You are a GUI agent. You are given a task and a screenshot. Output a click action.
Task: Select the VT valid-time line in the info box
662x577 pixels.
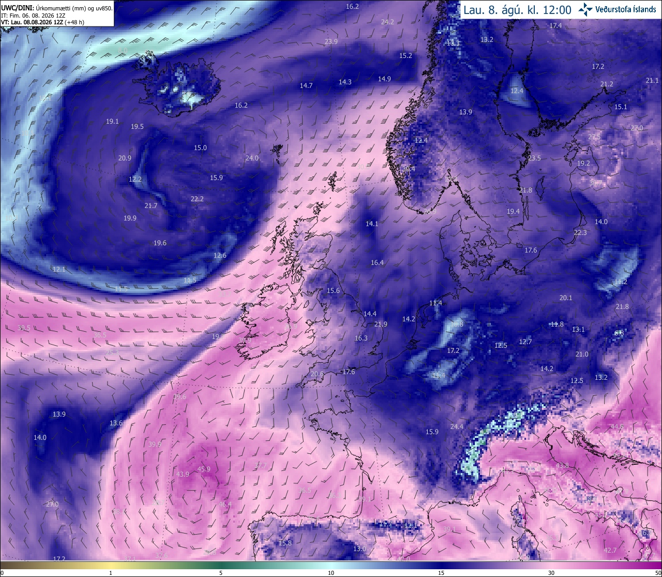(x=43, y=22)
